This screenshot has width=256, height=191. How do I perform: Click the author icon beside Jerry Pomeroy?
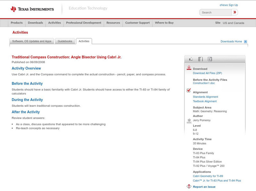click(189, 121)
